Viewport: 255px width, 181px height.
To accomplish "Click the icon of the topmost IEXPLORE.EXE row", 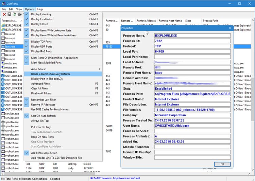I will 3,25.
